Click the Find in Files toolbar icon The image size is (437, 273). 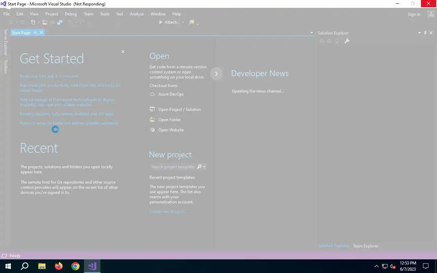click(192, 22)
